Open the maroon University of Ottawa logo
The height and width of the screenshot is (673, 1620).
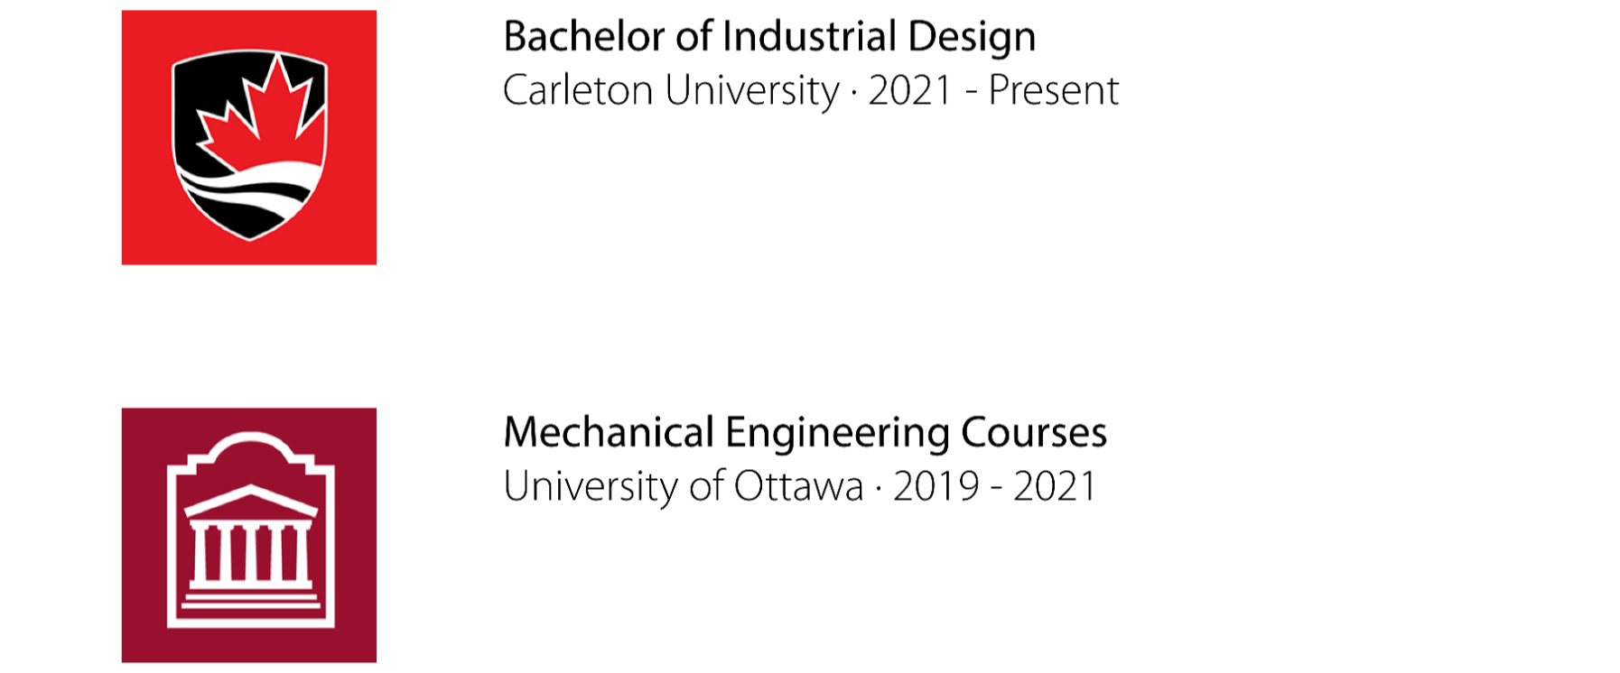[249, 535]
